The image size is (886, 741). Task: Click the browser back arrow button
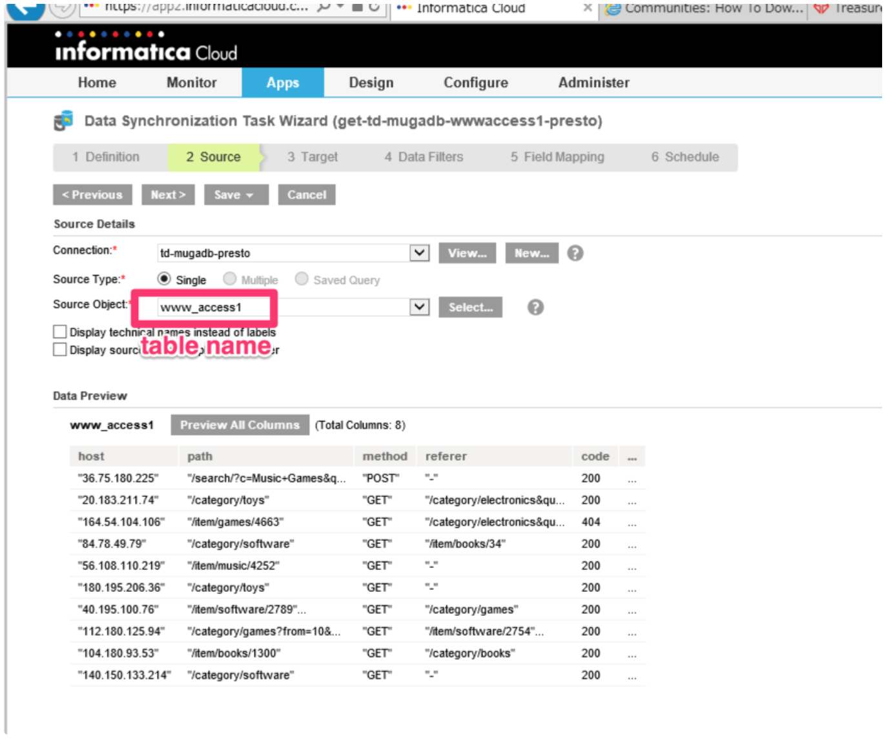pos(25,8)
